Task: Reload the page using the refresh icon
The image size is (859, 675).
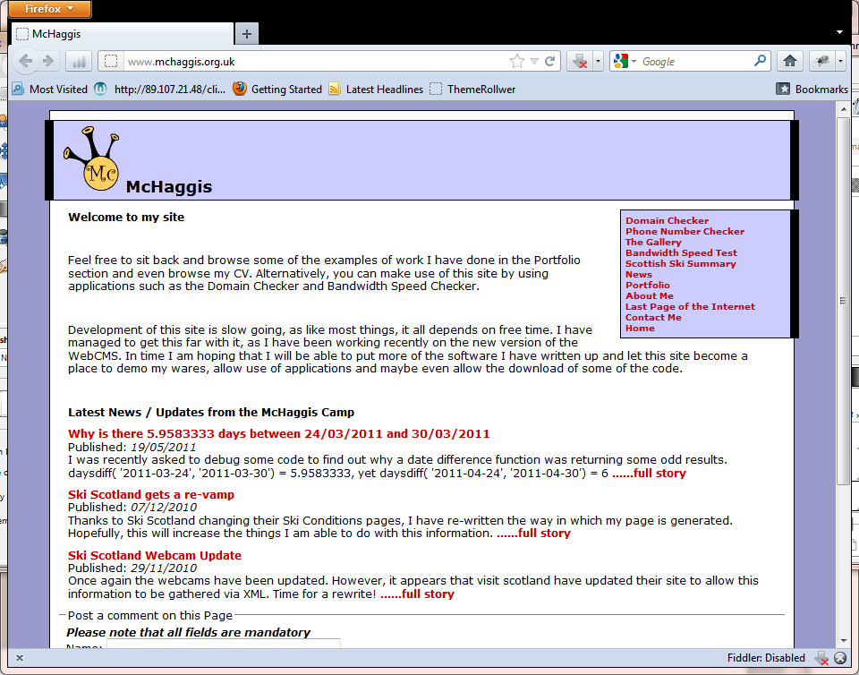Action: 550,62
